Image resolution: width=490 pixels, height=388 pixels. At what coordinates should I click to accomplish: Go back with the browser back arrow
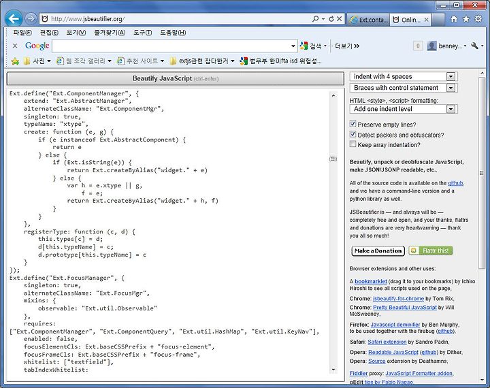(x=14, y=19)
